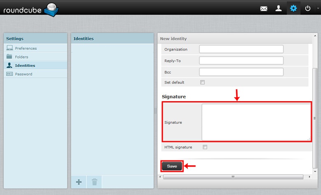Click the Save button
This screenshot has height=195, width=321.
(x=172, y=166)
